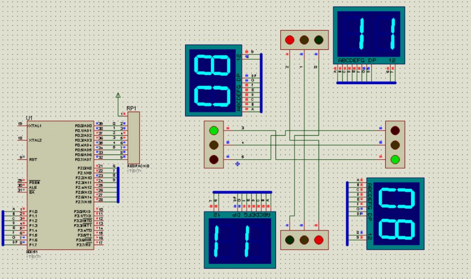Pick the upper-left rotated seven-segment display
This screenshot has width=471, height=279.
coord(214,80)
